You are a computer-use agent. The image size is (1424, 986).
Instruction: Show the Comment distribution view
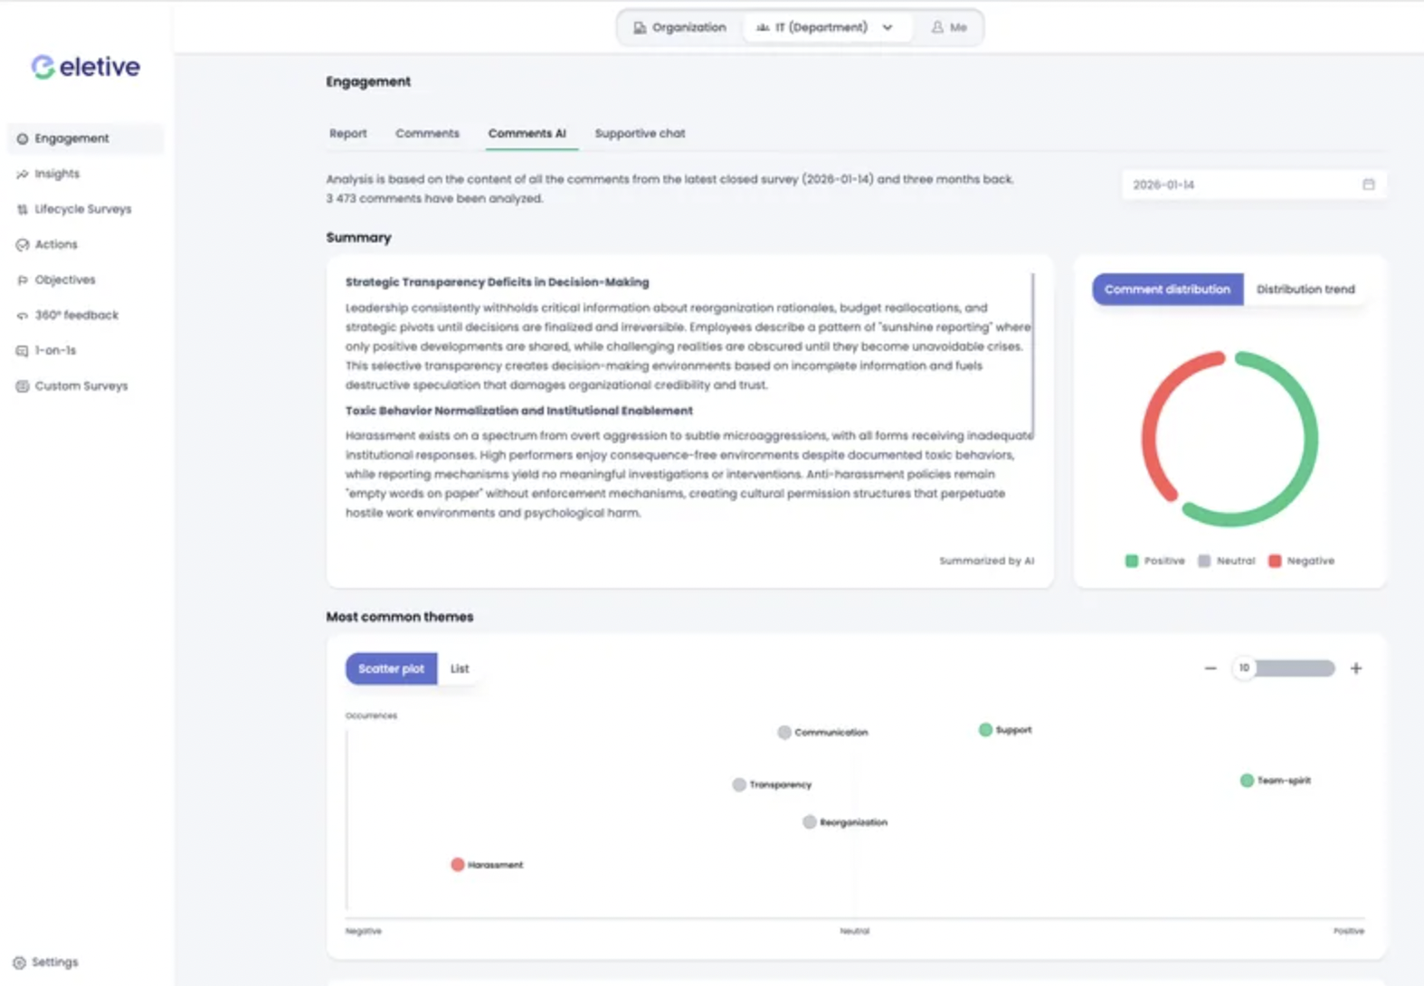[x=1167, y=289]
